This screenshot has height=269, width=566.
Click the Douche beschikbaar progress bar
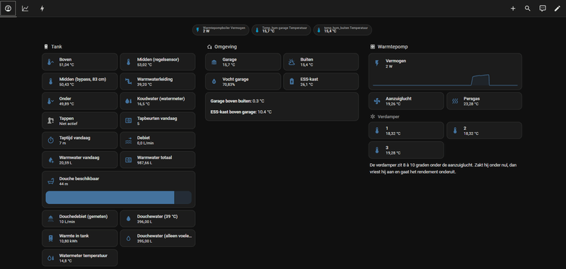point(118,198)
